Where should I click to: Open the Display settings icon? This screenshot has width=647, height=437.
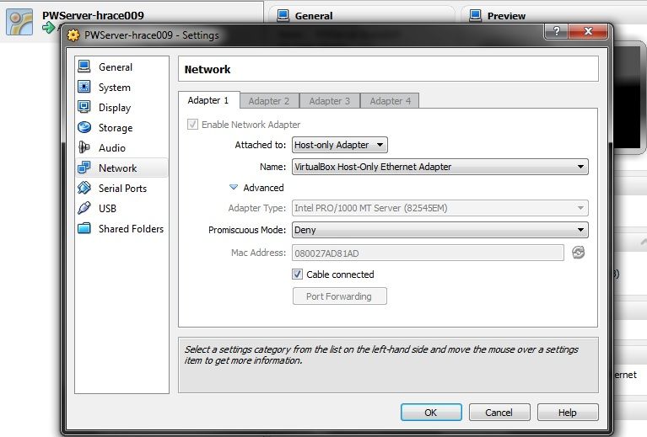pos(84,108)
